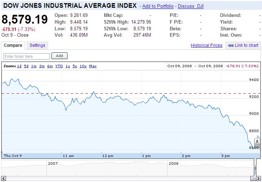Set chart zoom to Max
The height and width of the screenshot is (182, 262).
93,66
